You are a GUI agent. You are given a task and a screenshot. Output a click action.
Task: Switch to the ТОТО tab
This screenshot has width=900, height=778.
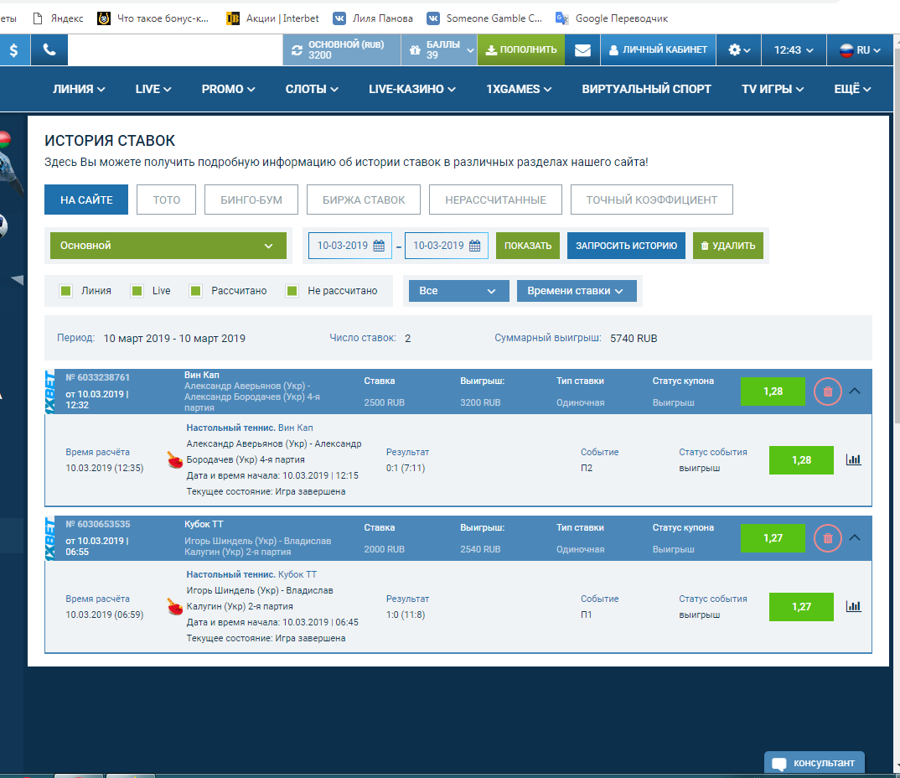click(167, 200)
